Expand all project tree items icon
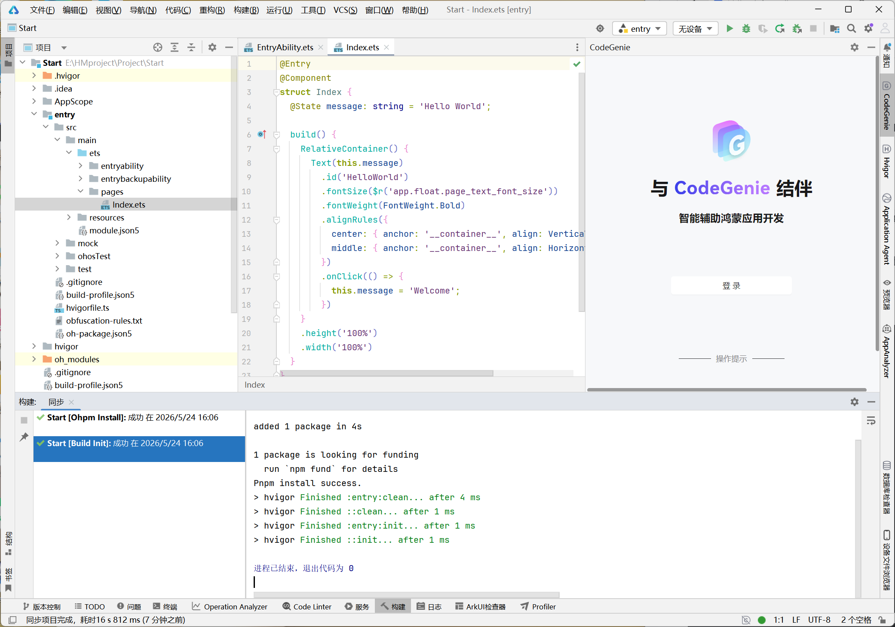895x627 pixels. tap(175, 47)
